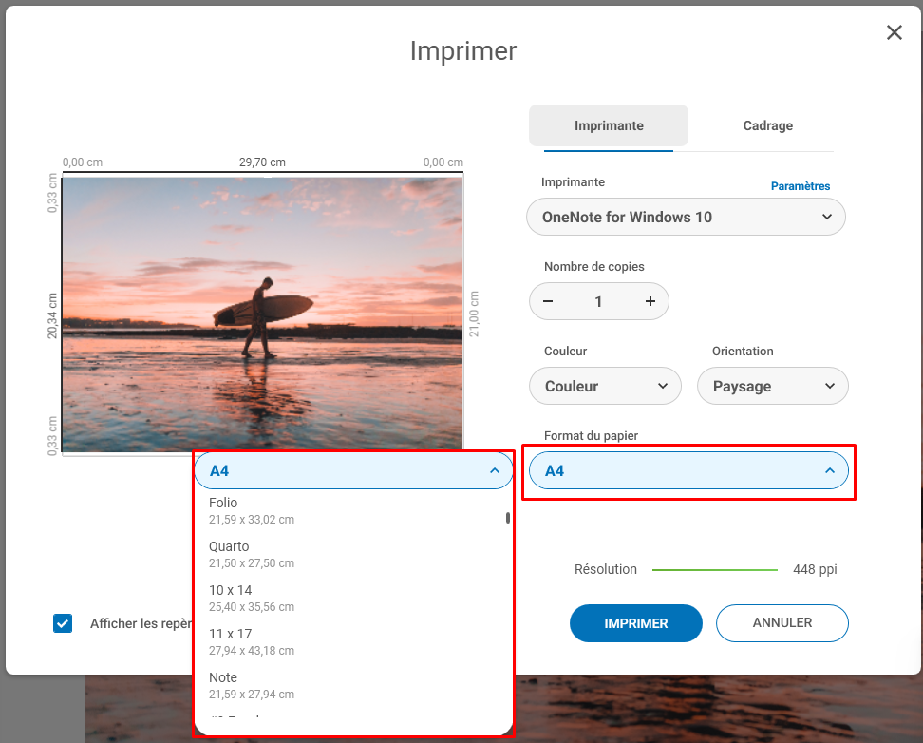
Task: Open the Paramètres link
Action: coord(800,186)
